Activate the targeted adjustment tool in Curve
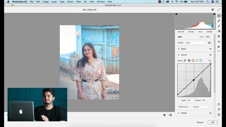The height and width of the screenshot is (127, 226). [x=209, y=61]
